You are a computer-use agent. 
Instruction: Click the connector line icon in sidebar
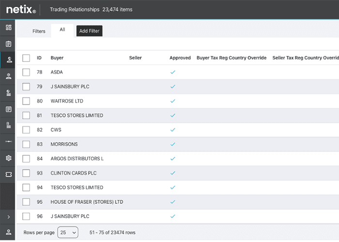coord(8,142)
